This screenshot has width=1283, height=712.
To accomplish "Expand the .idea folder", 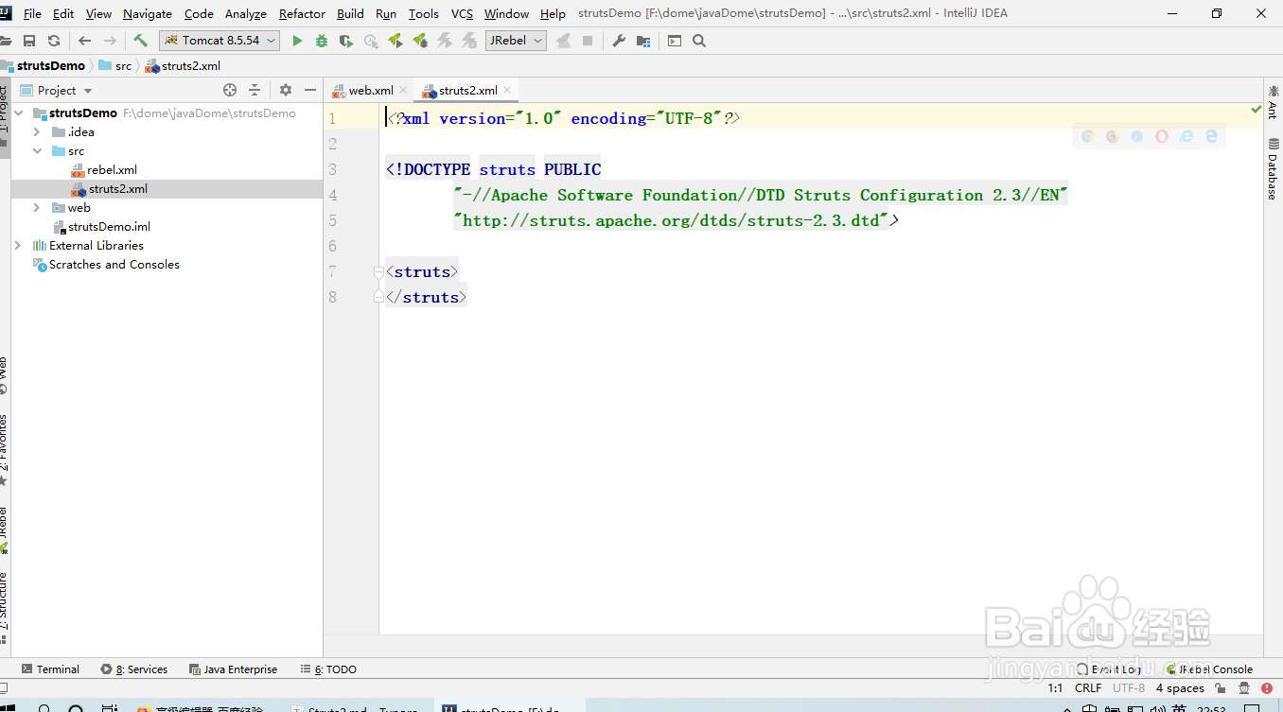I will pyautogui.click(x=37, y=132).
